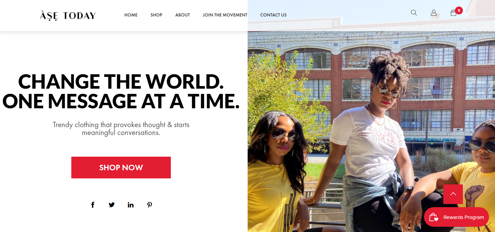
Task: Go to the HOME menu item
Action: pos(131,15)
